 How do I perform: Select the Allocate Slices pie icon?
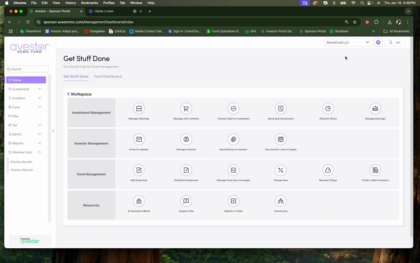328,108
